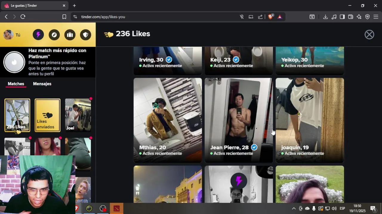Click the OBS Studio taskbar icon
The width and height of the screenshot is (382, 214).
click(x=103, y=209)
